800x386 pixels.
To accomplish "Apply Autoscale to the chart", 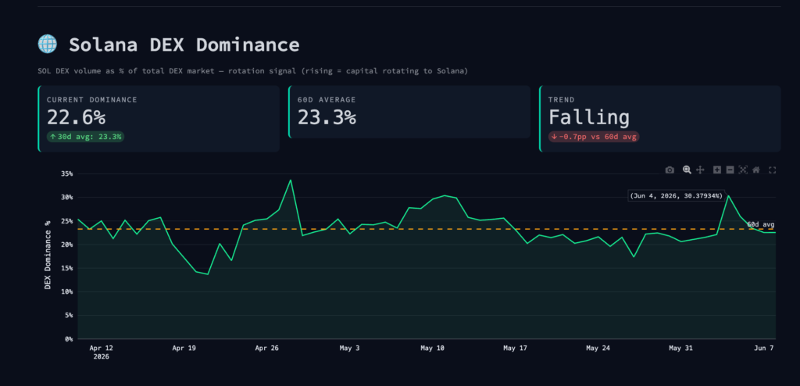I will point(743,170).
